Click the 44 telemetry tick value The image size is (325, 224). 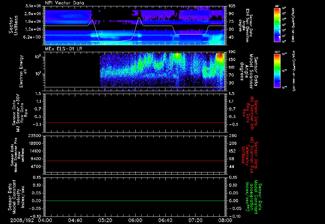[x=231, y=166]
